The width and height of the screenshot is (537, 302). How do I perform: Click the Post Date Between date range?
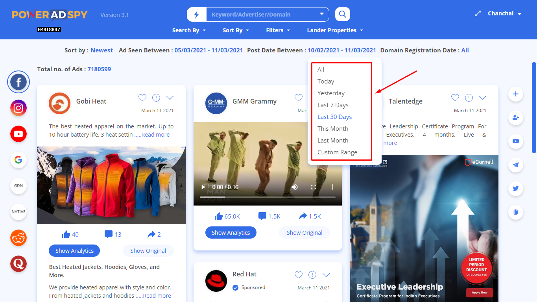(342, 50)
